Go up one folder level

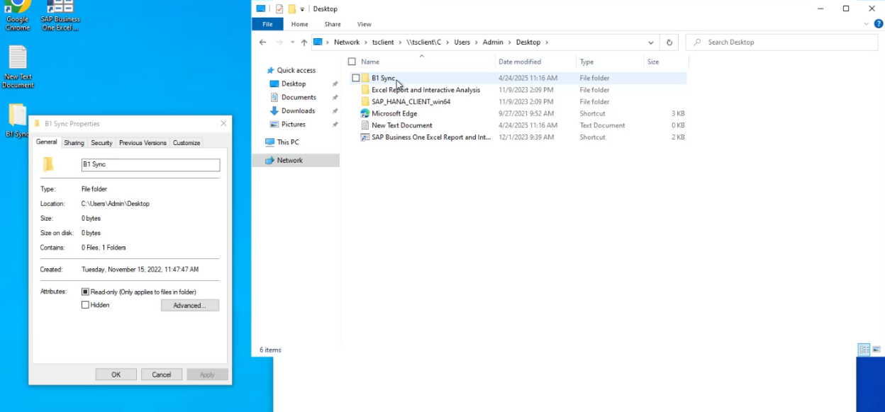pyautogui.click(x=304, y=42)
